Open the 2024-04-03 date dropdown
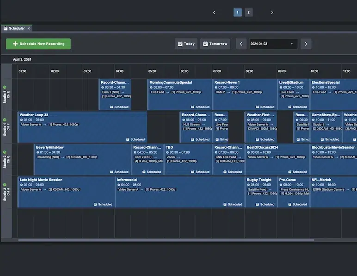This screenshot has height=276, width=357. tap(273, 44)
